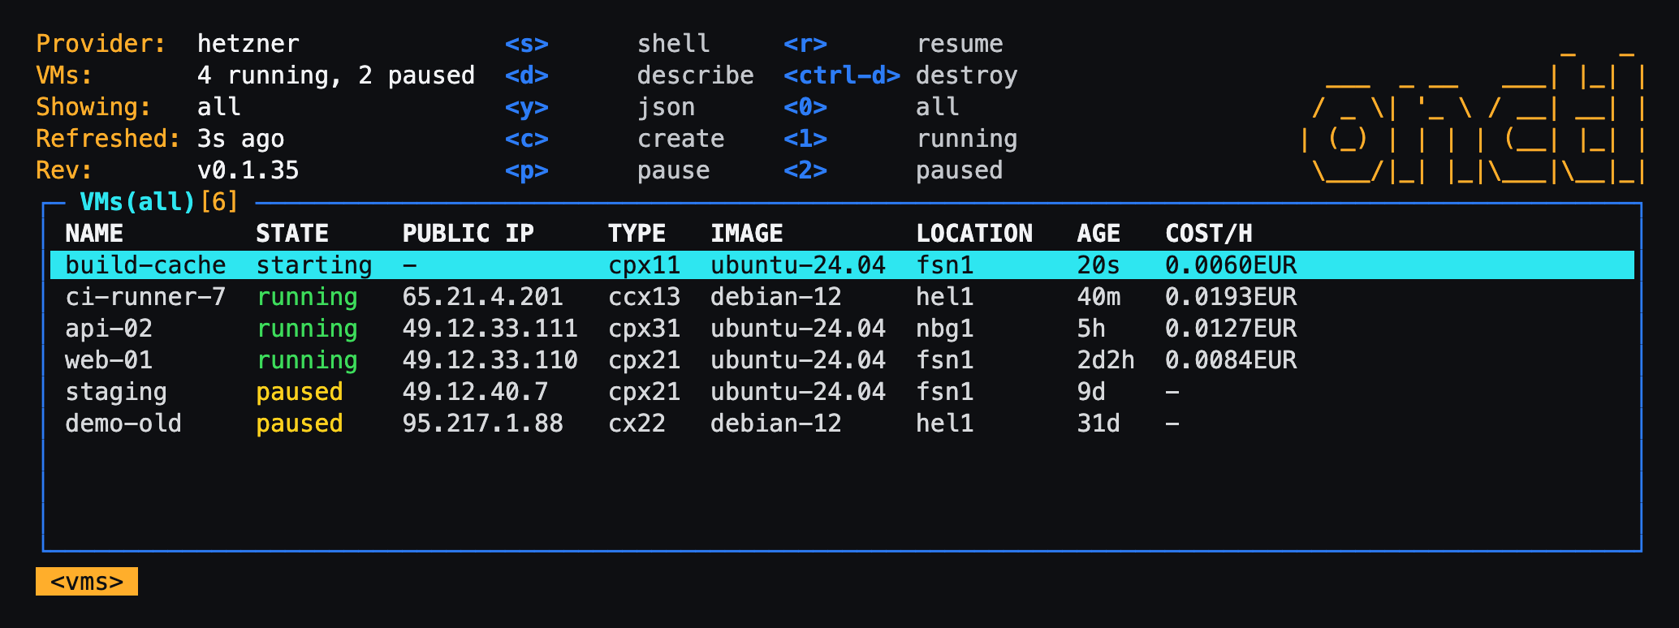Select the demo-old VM row
The image size is (1679, 628).
[x=842, y=424]
